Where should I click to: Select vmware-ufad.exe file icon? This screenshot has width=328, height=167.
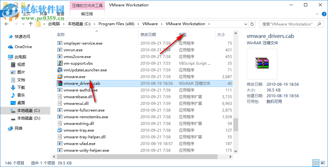click(60, 143)
